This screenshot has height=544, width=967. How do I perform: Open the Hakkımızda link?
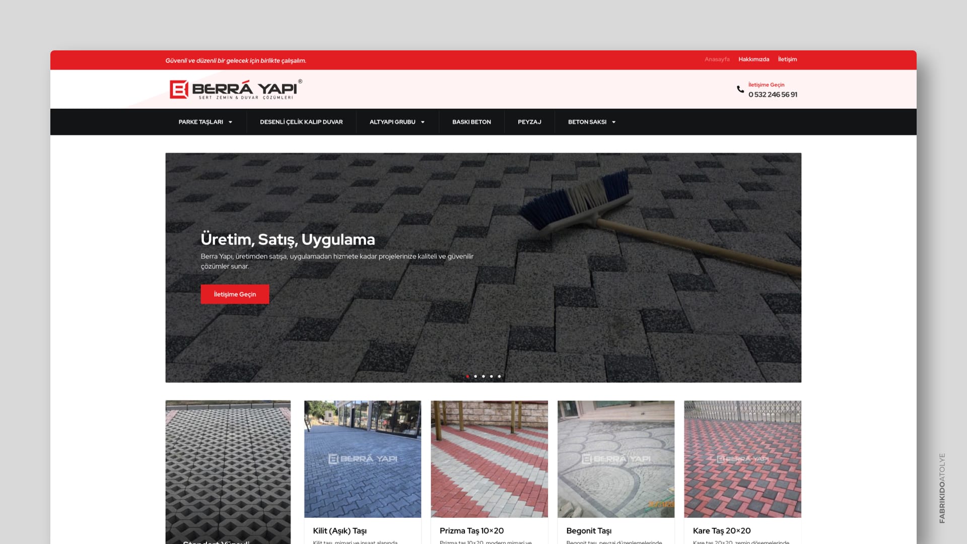click(753, 59)
